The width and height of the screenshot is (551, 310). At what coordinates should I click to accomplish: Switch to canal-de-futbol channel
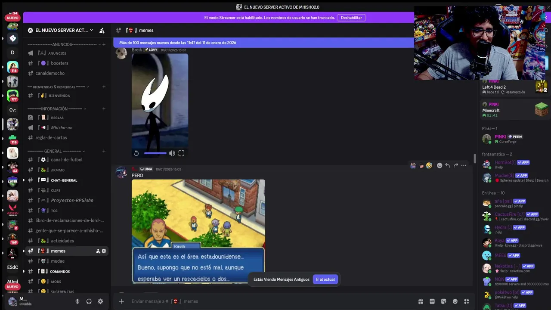pos(66,160)
